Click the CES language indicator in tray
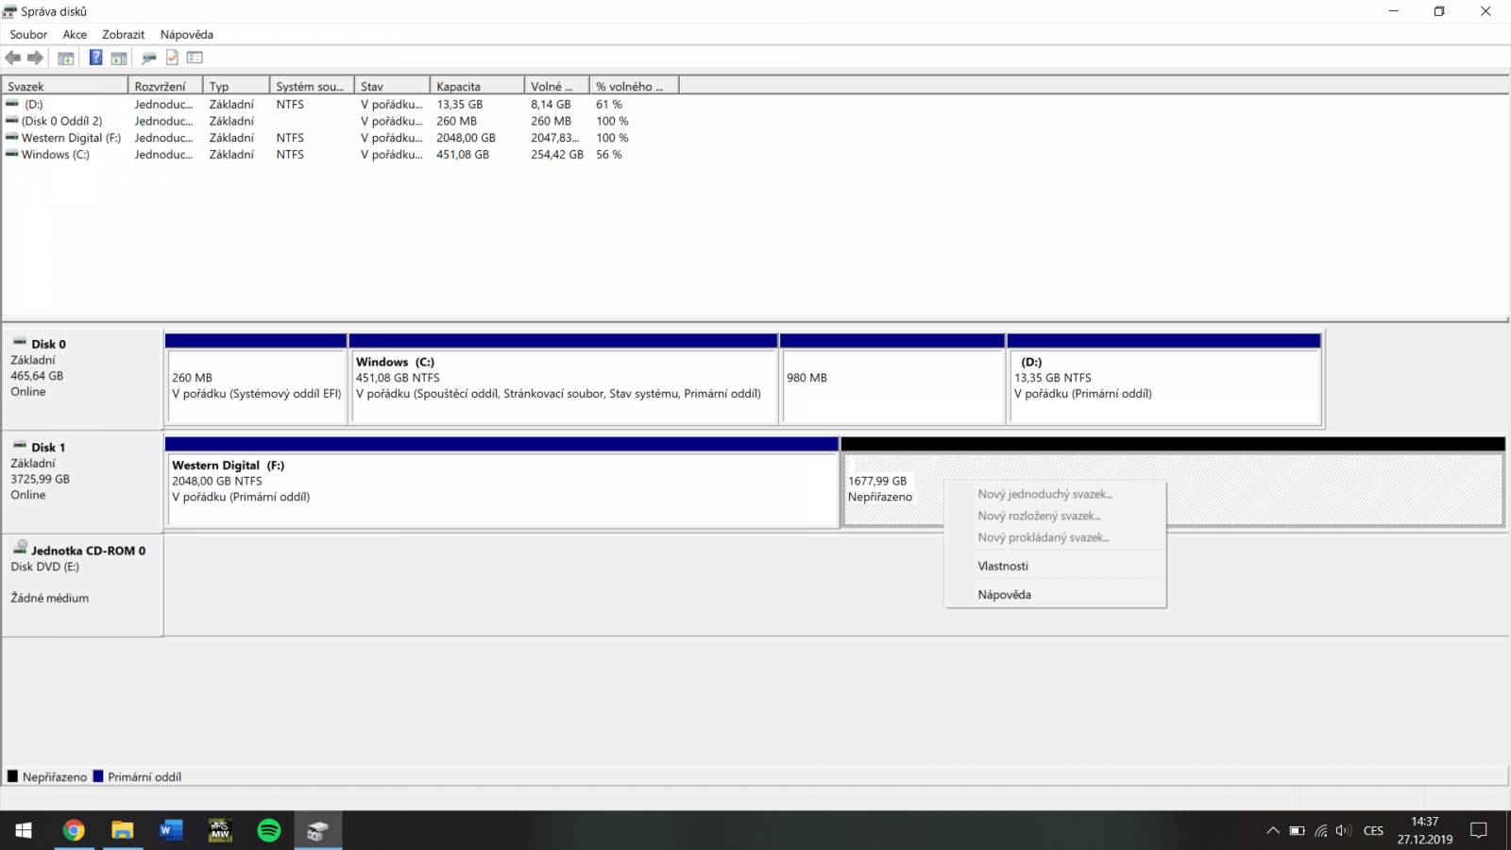Viewport: 1511px width, 850px height. (x=1373, y=831)
